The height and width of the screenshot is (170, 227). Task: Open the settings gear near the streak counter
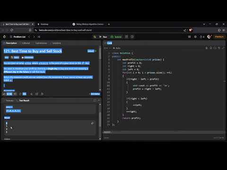point(195,37)
